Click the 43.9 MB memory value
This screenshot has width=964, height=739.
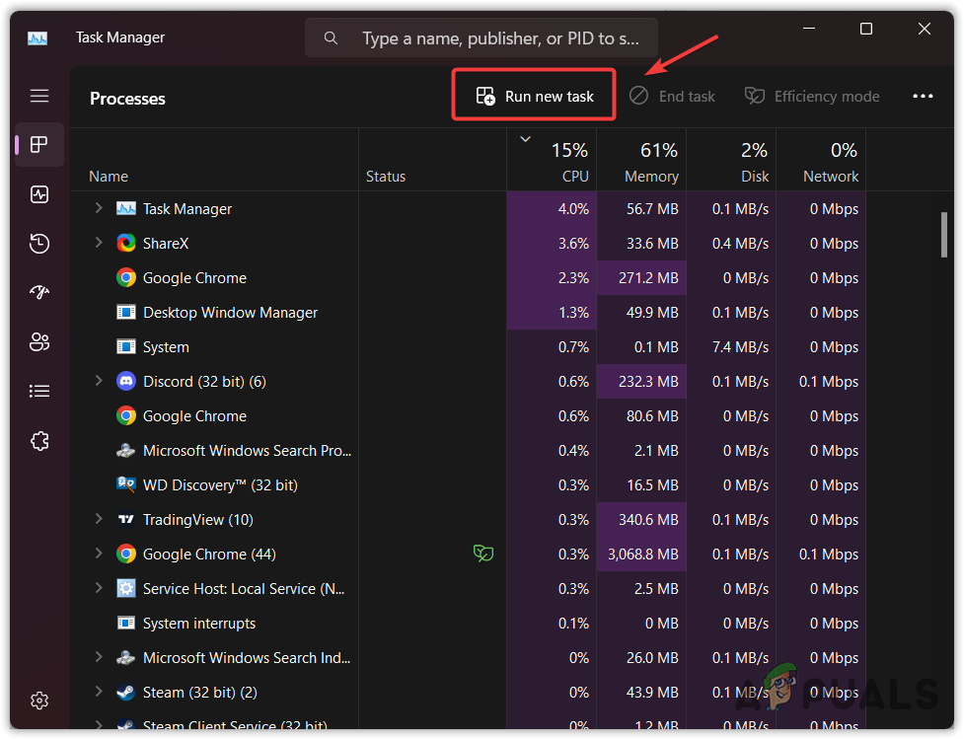pos(652,693)
